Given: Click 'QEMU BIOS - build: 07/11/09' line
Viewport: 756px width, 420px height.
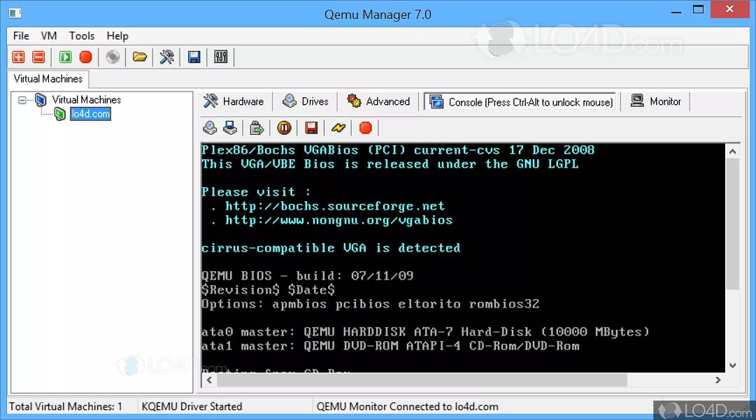Looking at the screenshot, I should click(308, 276).
